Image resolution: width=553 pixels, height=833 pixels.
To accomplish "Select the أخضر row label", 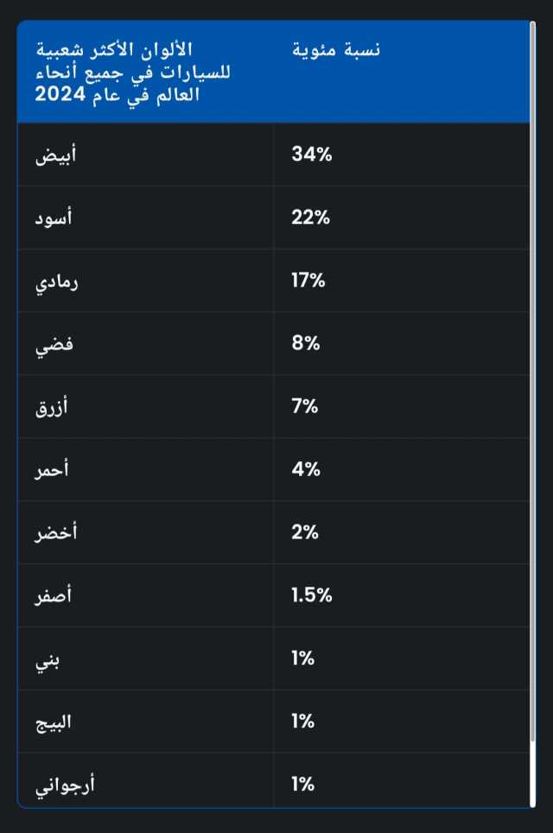I will click(56, 532).
